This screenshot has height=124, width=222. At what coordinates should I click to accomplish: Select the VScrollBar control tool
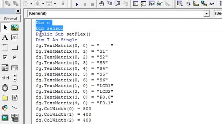click(15, 78)
